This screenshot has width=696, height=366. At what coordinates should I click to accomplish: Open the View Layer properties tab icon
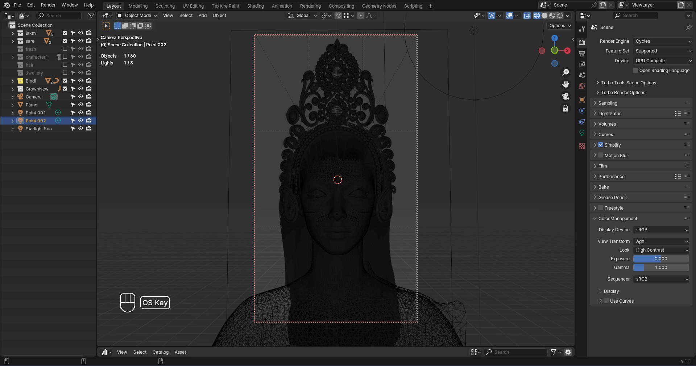582,64
